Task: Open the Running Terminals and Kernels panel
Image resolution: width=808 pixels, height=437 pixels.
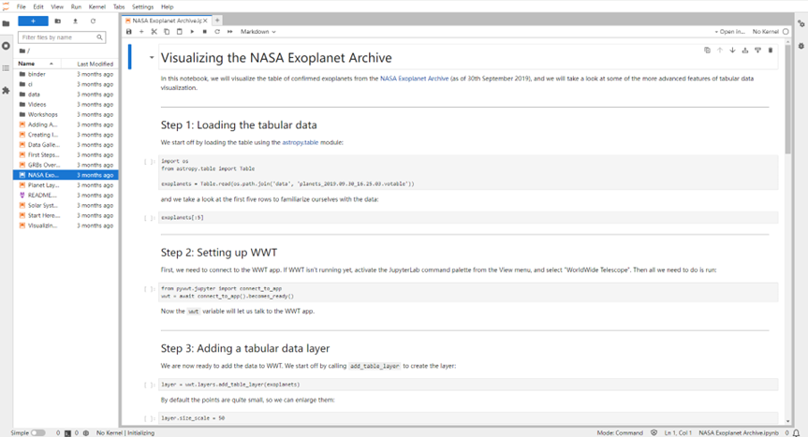Action: pos(7,46)
